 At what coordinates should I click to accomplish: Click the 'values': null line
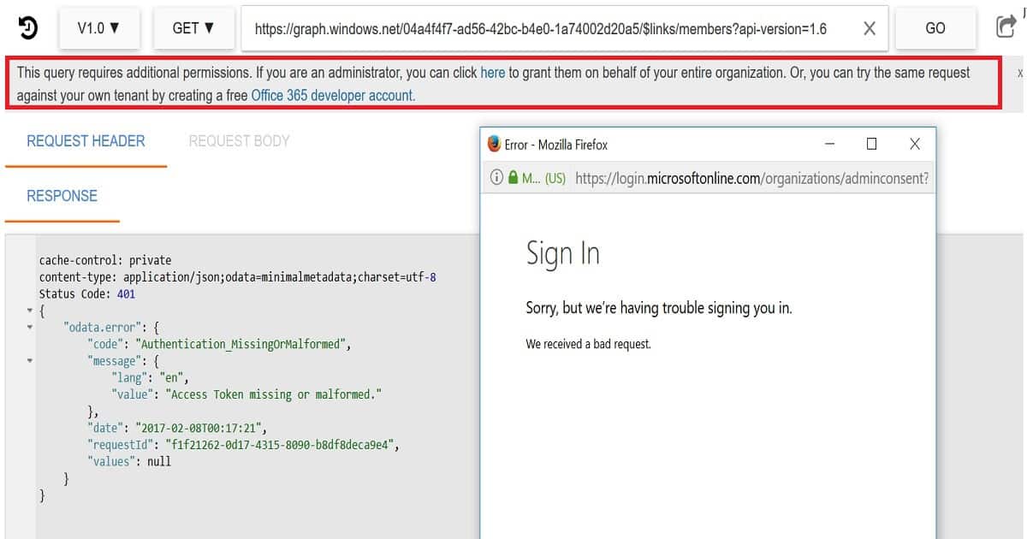pos(129,461)
